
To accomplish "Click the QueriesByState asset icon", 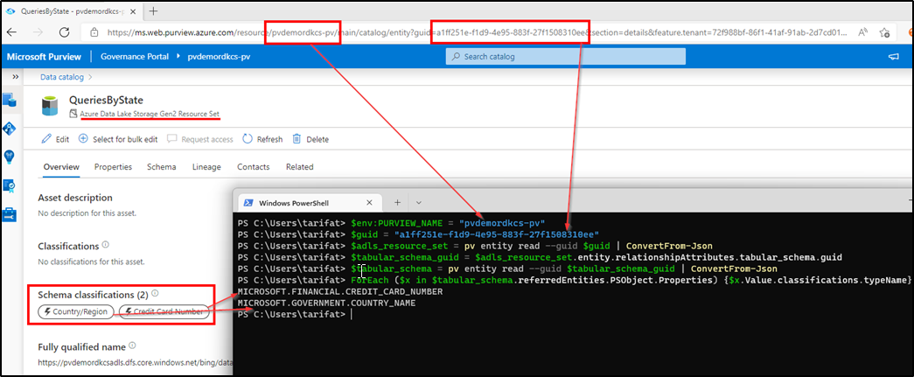I will coord(50,106).
